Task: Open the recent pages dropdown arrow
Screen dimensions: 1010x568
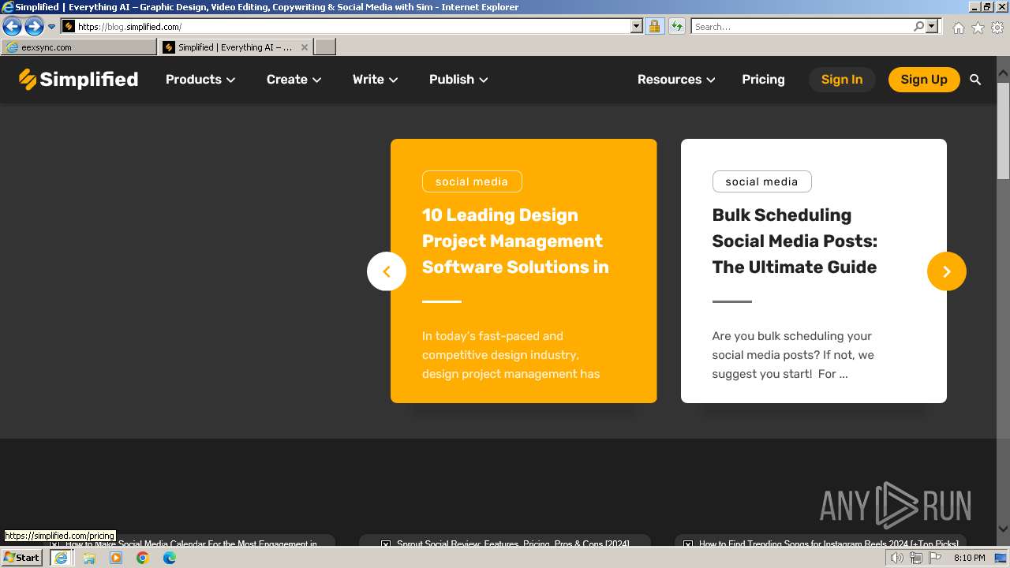Action: coord(52,27)
